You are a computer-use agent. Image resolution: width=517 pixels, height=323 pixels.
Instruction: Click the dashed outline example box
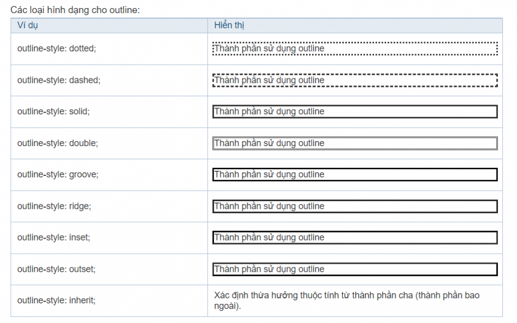pos(355,80)
